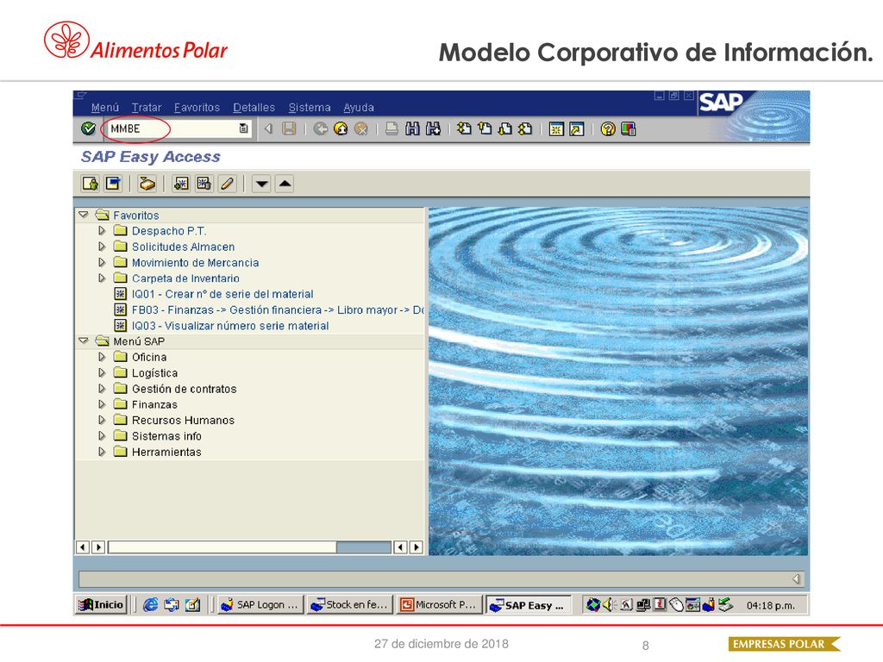Open the Help question mark icon
Image resolution: width=883 pixels, height=662 pixels.
pos(608,129)
